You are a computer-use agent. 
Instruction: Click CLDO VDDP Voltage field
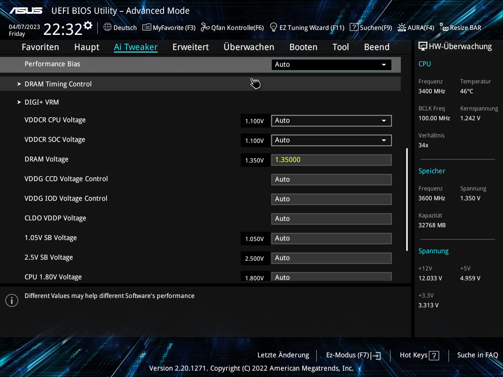point(332,218)
